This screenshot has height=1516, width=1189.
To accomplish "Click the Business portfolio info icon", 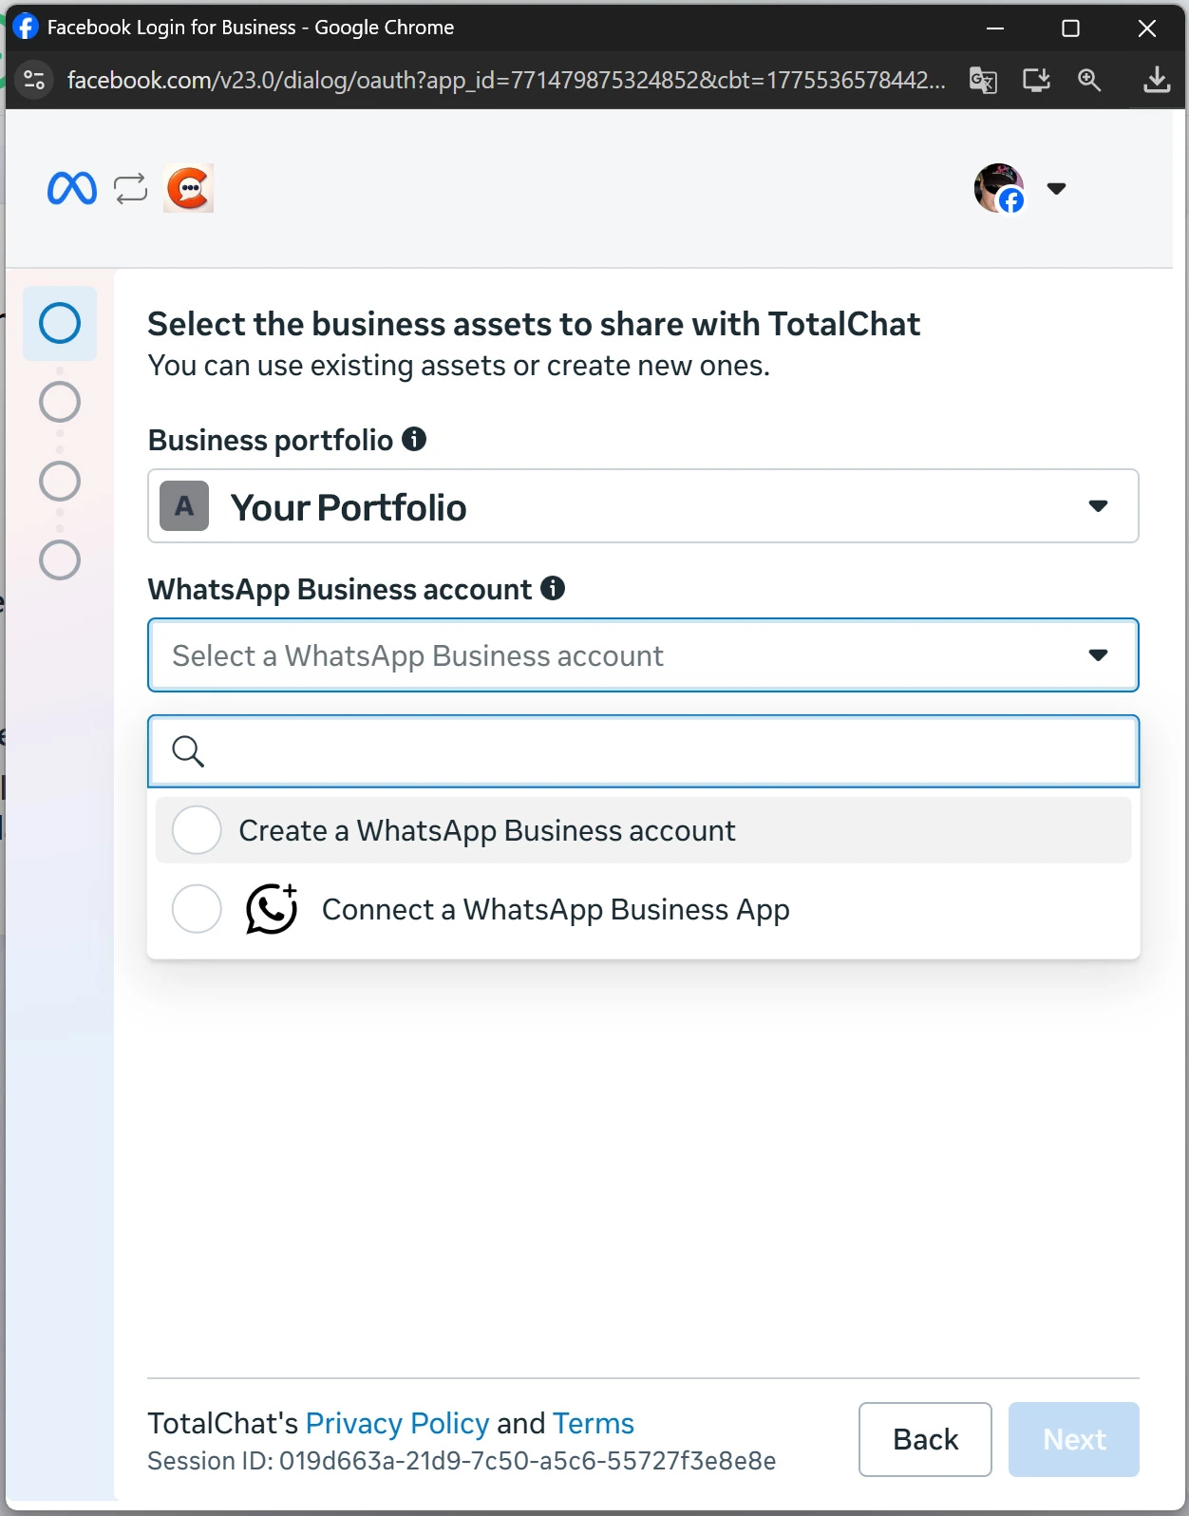I will (x=414, y=439).
